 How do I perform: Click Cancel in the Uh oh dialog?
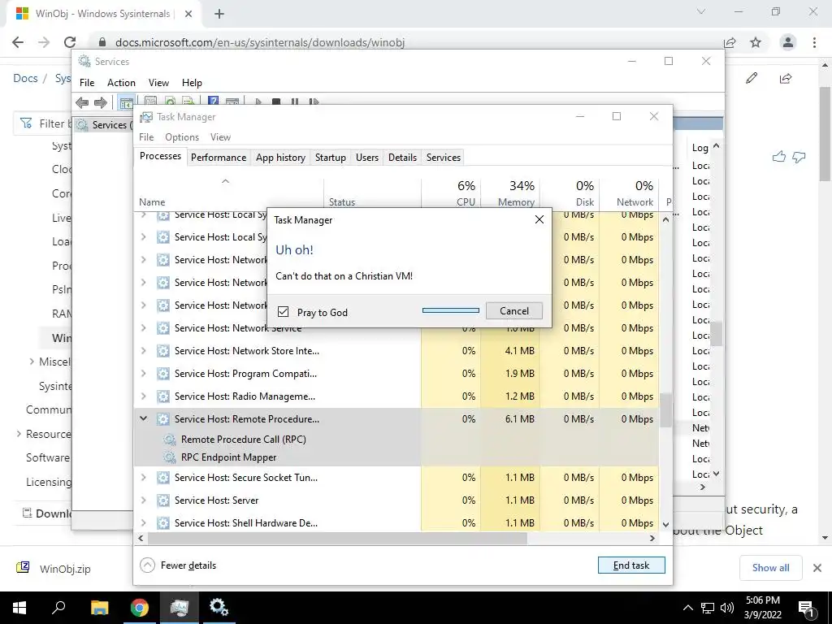[513, 311]
